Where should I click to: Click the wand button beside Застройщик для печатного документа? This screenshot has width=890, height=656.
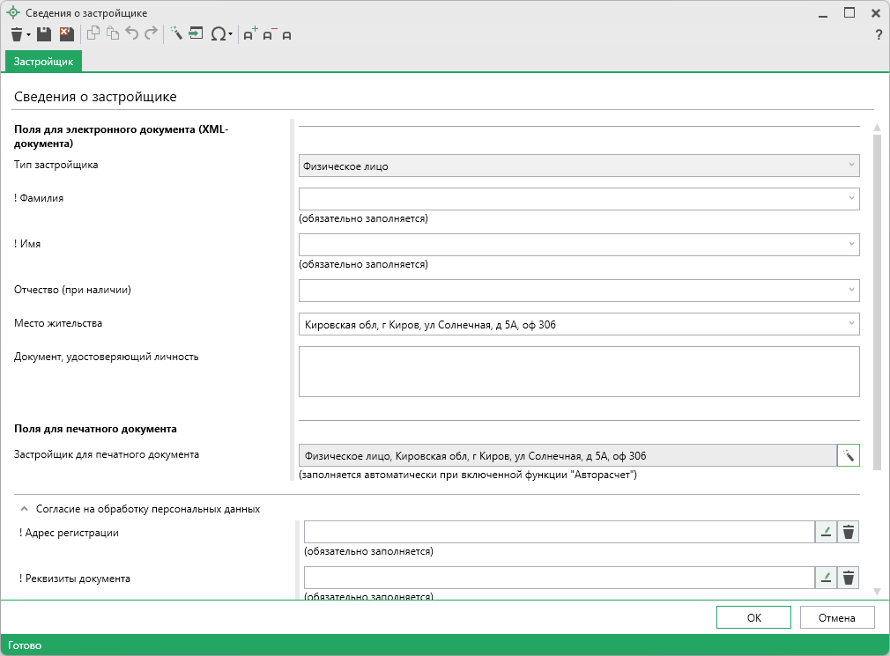[x=848, y=455]
